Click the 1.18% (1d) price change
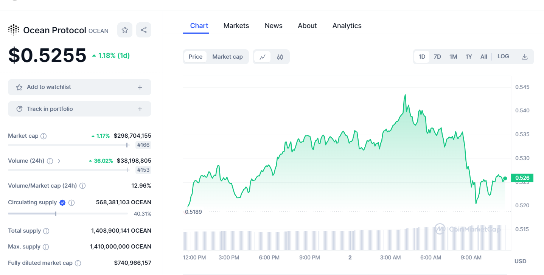 coord(111,56)
